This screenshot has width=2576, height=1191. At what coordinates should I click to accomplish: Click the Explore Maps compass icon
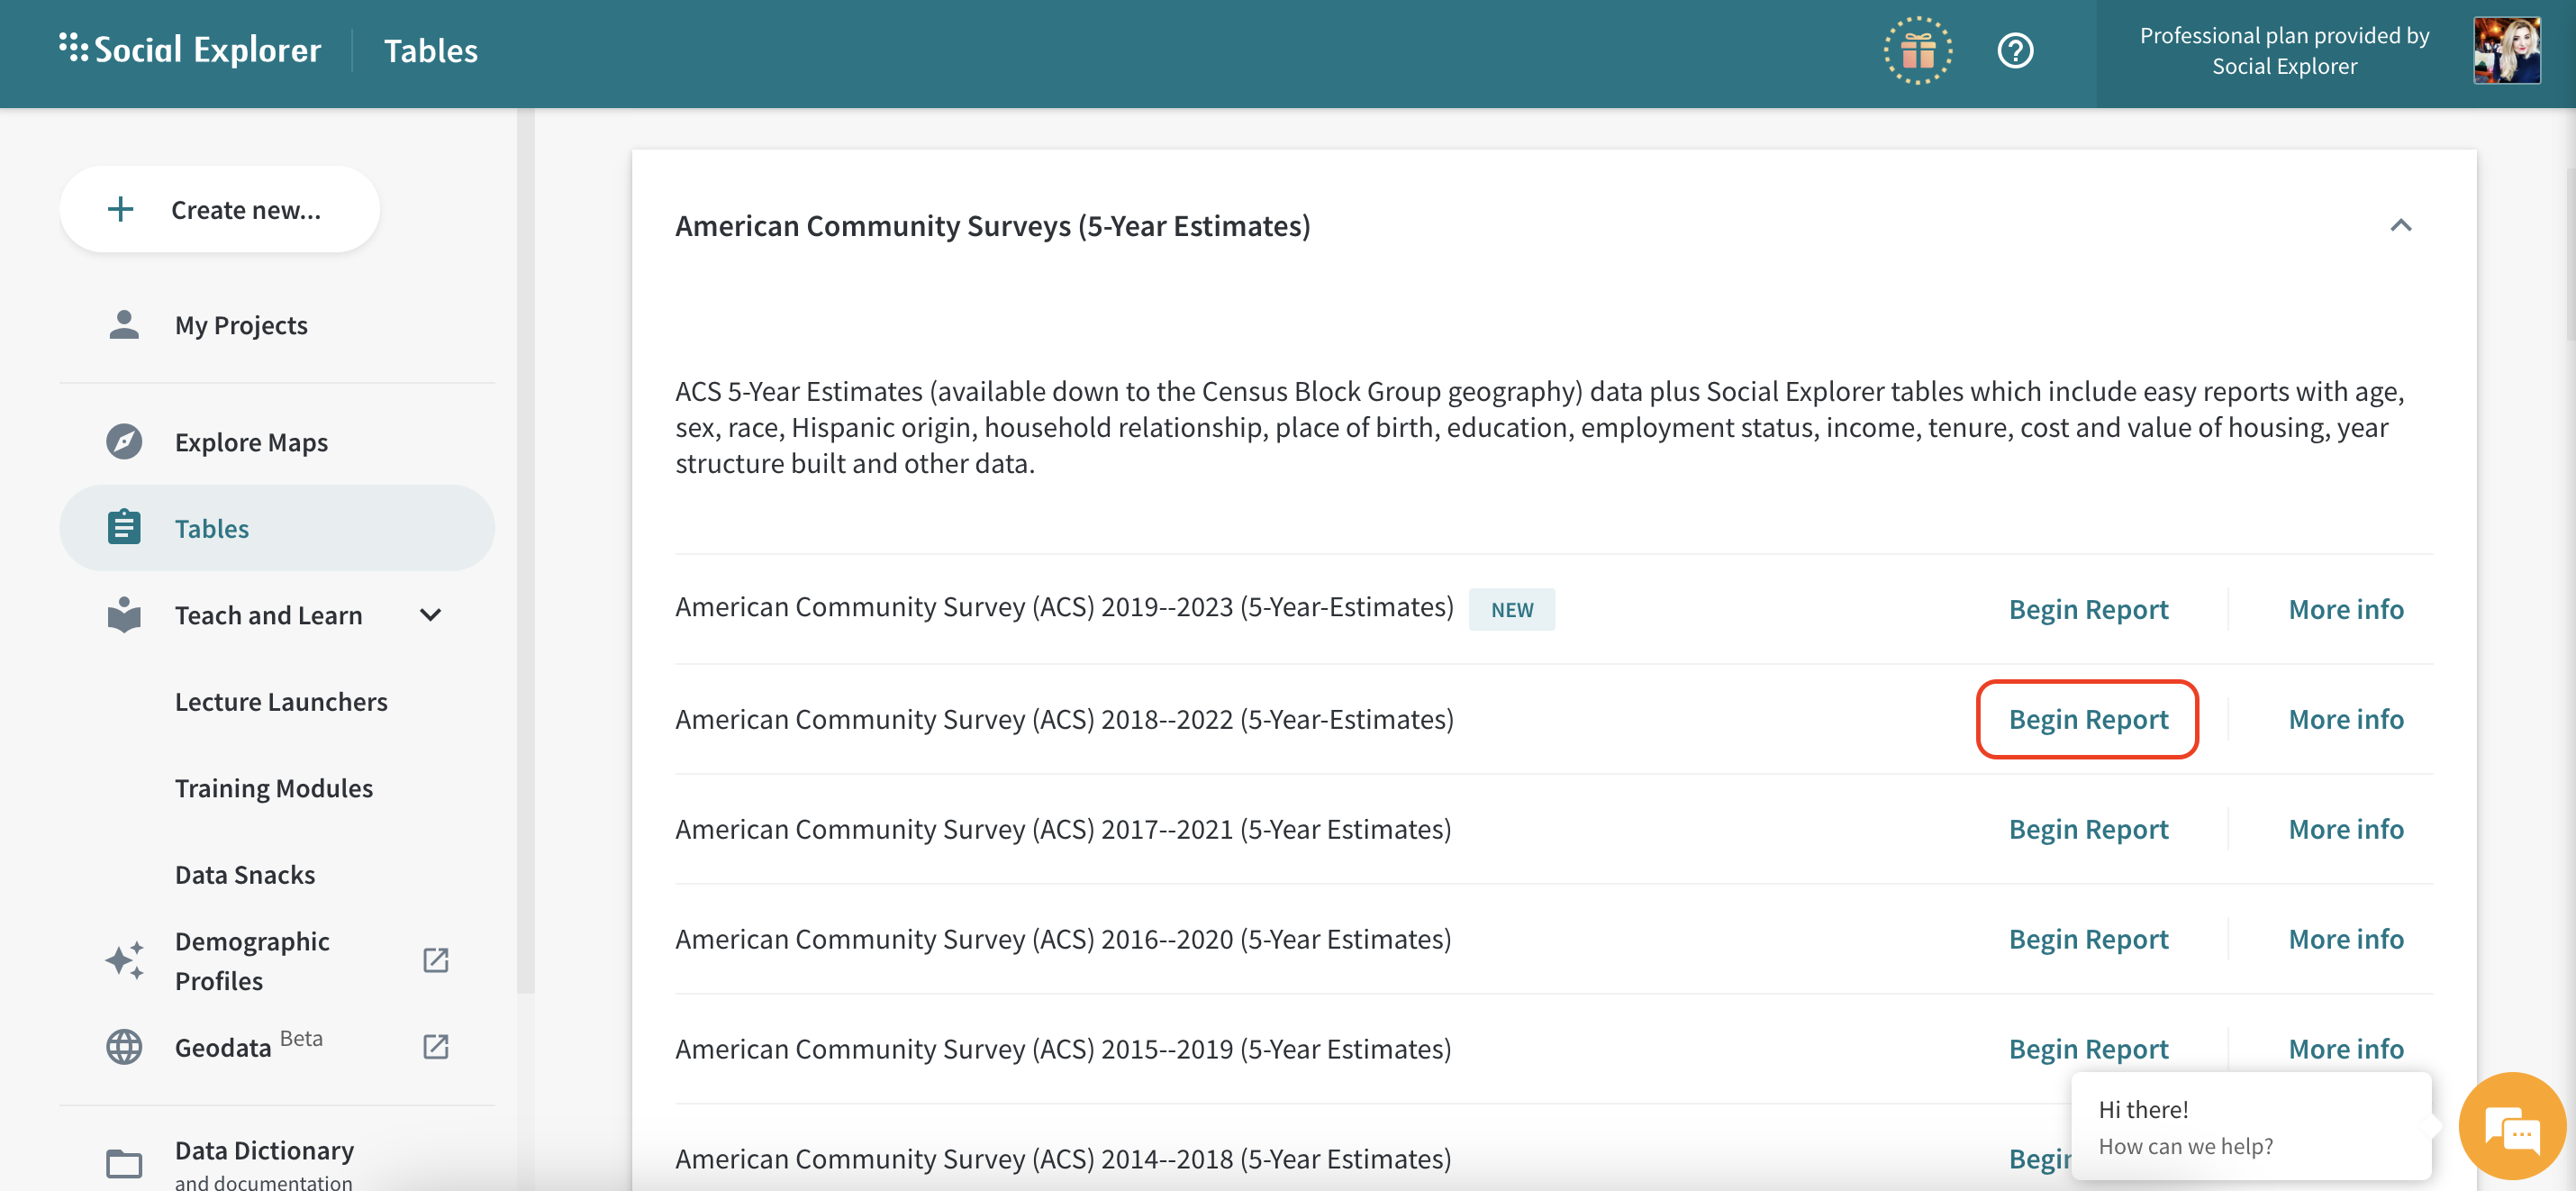[x=124, y=442]
